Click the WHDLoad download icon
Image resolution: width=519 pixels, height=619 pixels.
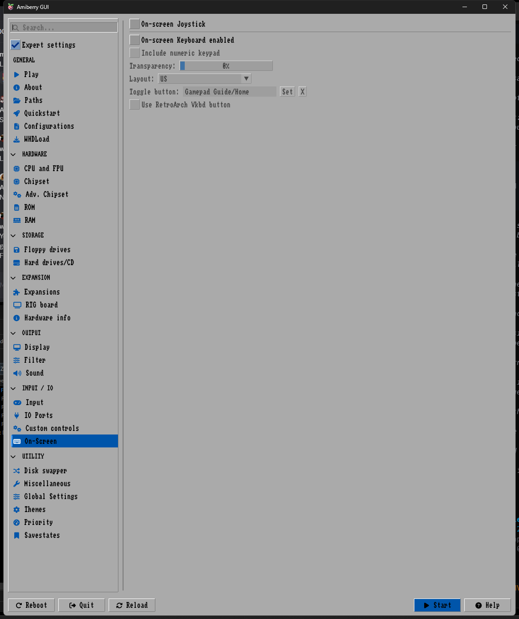coord(16,139)
